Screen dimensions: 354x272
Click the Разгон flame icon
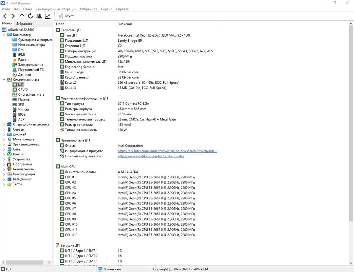(x=15, y=60)
